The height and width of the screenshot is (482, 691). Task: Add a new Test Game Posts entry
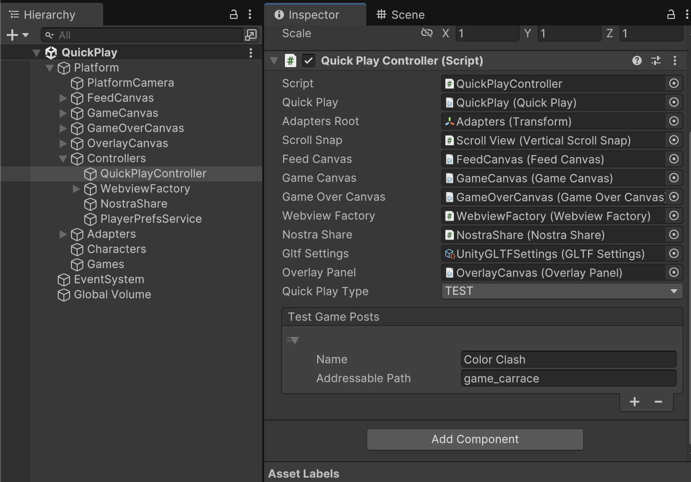[635, 402]
